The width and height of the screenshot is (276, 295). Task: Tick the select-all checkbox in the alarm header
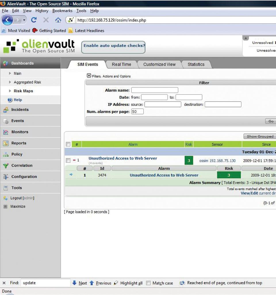(x=68, y=144)
